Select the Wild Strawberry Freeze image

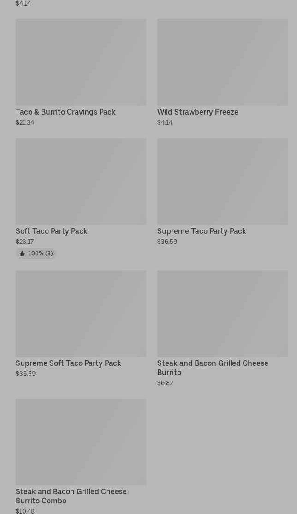[222, 62]
